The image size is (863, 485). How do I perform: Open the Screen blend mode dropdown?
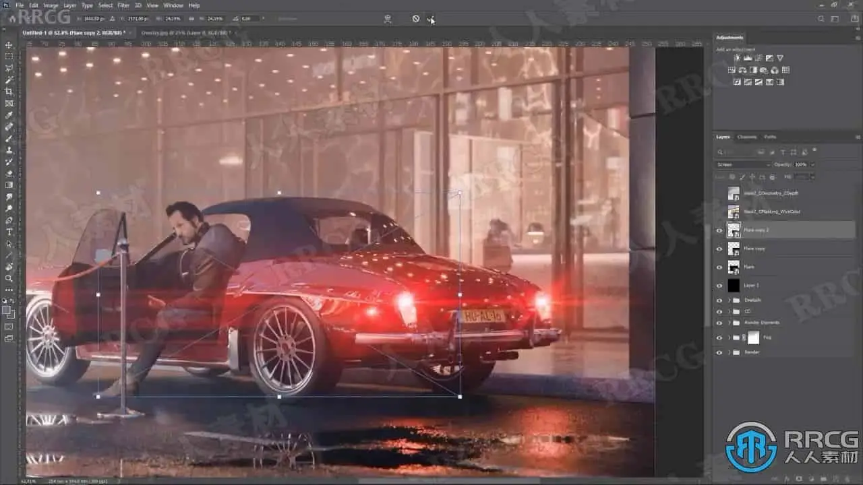pyautogui.click(x=743, y=164)
